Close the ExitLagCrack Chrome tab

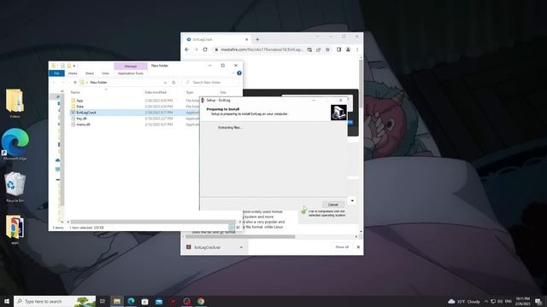pyautogui.click(x=246, y=40)
